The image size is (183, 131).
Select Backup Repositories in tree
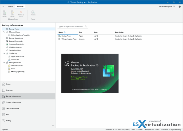16,38
